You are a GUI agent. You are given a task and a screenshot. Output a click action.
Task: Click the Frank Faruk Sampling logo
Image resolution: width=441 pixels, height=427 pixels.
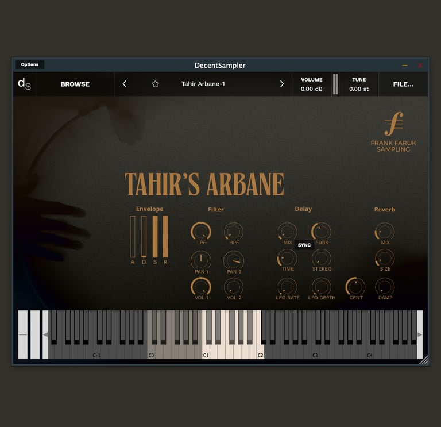(x=393, y=132)
